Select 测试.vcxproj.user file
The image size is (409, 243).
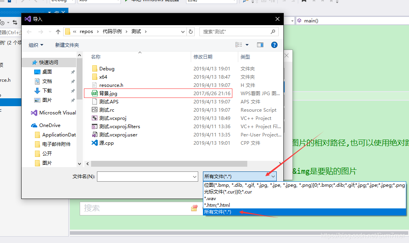click(118, 135)
